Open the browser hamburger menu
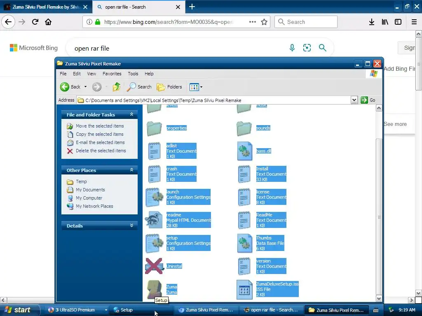The height and width of the screenshot is (316, 422). 414,22
